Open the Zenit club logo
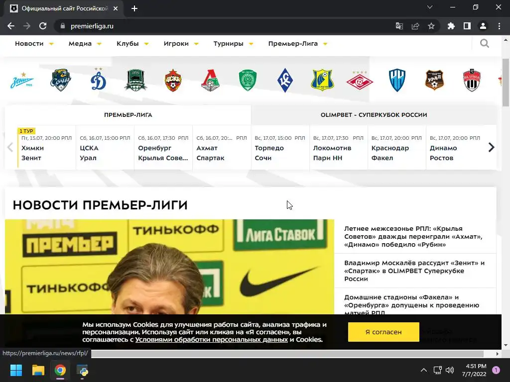Viewport: 510px width, 382px height. pyautogui.click(x=22, y=80)
